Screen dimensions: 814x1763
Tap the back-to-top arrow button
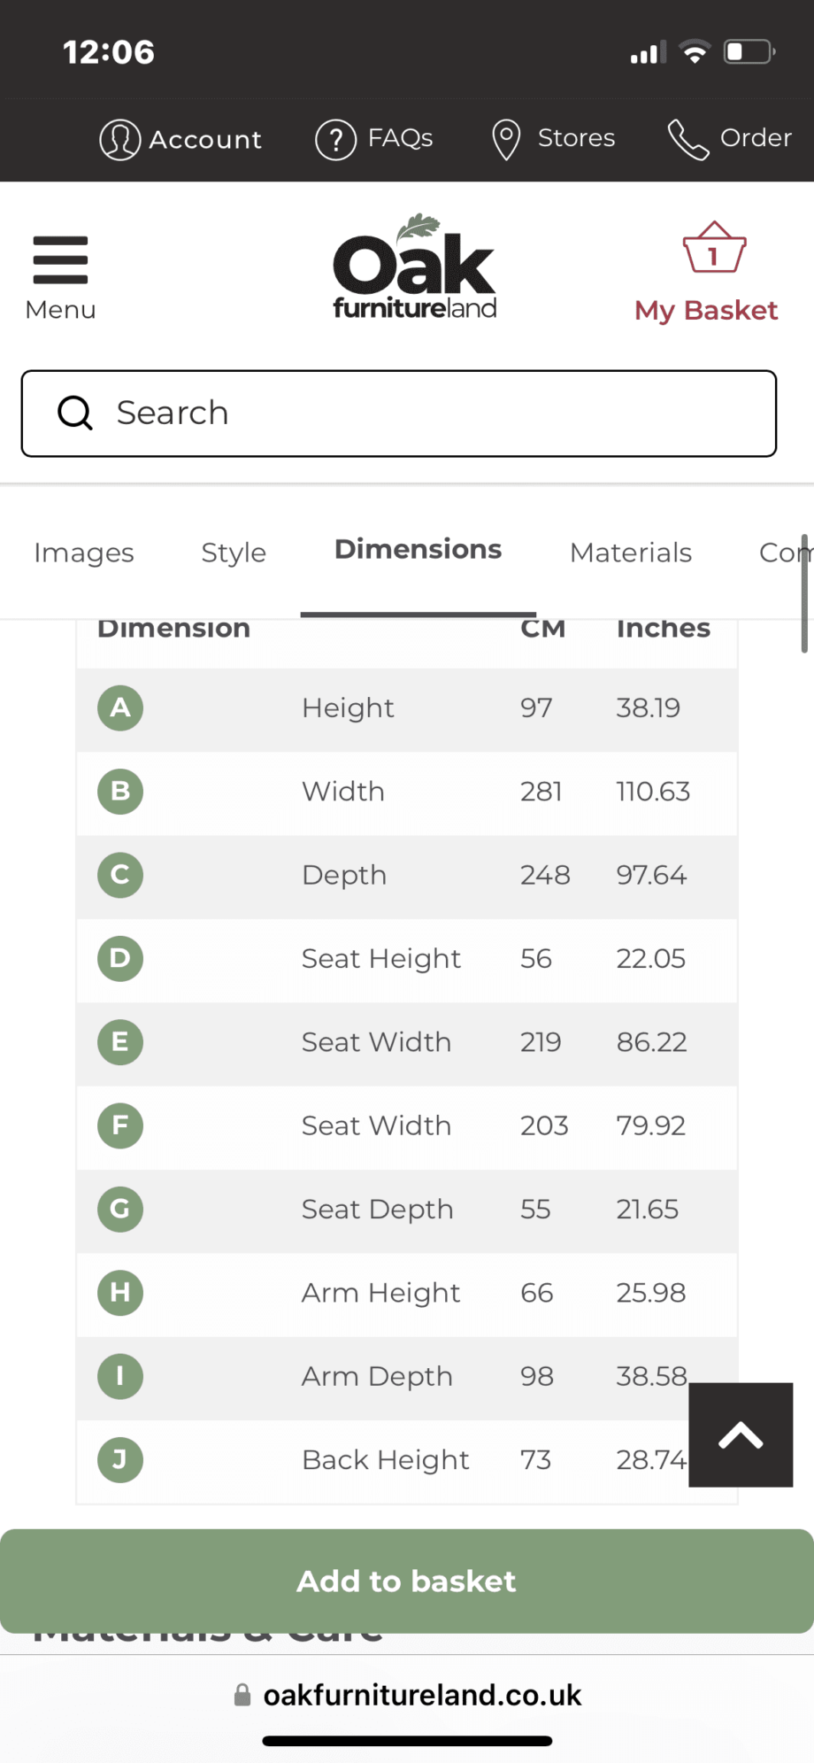pyautogui.click(x=741, y=1434)
